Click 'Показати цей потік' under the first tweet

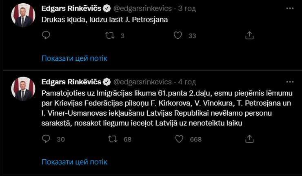[74, 58]
